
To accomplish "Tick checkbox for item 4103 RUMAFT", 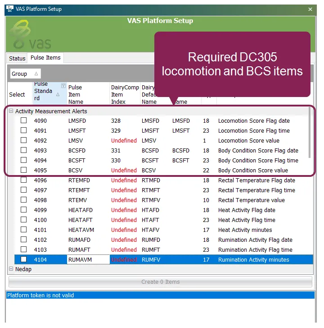I will pos(23,249).
